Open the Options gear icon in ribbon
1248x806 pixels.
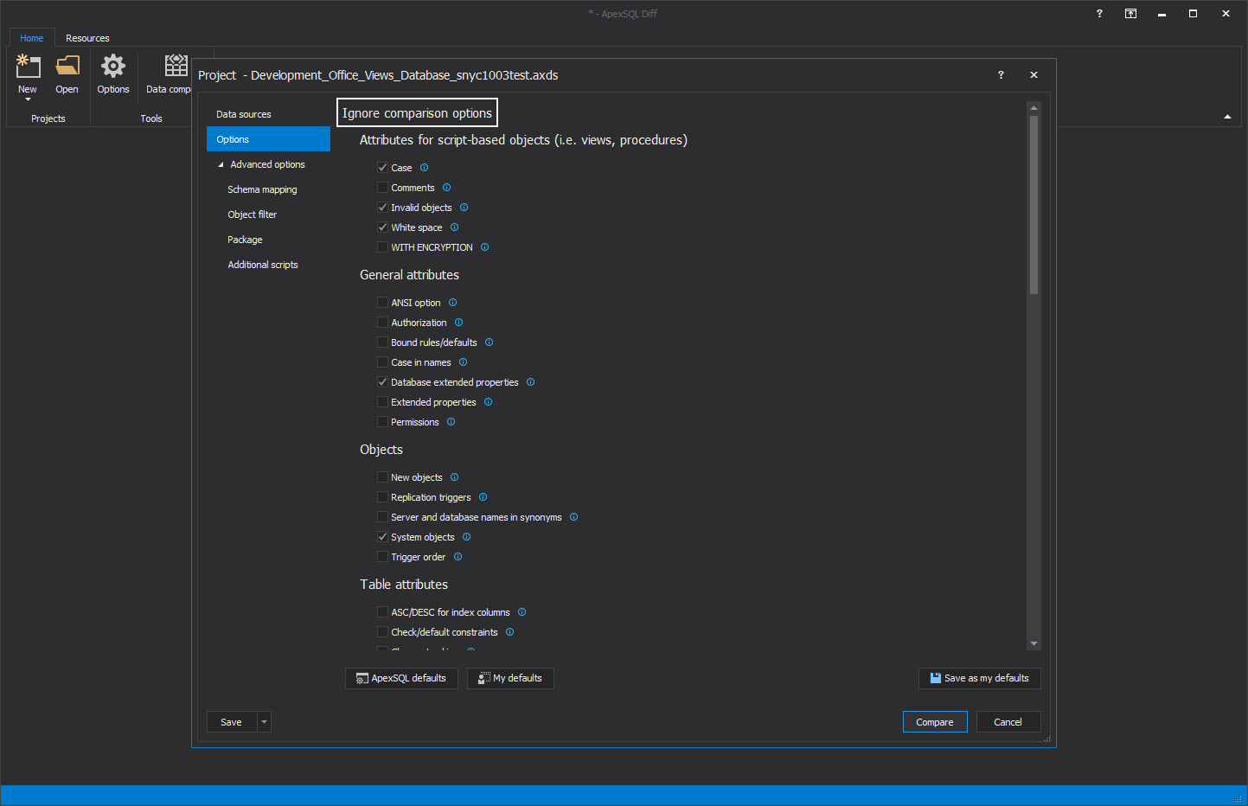pyautogui.click(x=113, y=66)
